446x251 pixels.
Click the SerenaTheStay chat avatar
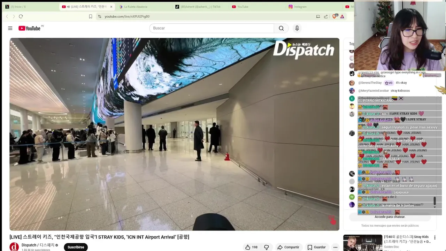coord(352,83)
